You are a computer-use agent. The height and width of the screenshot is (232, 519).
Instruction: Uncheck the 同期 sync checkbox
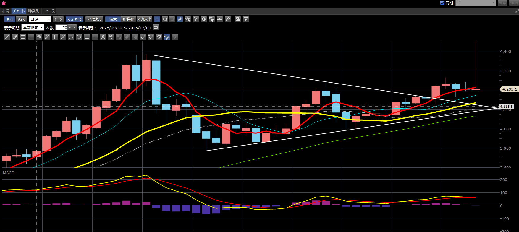pos(442,3)
